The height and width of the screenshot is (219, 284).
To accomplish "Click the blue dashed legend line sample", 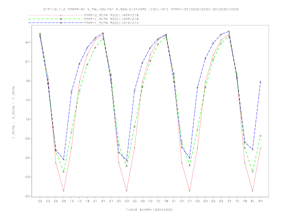I will (x=56, y=23).
